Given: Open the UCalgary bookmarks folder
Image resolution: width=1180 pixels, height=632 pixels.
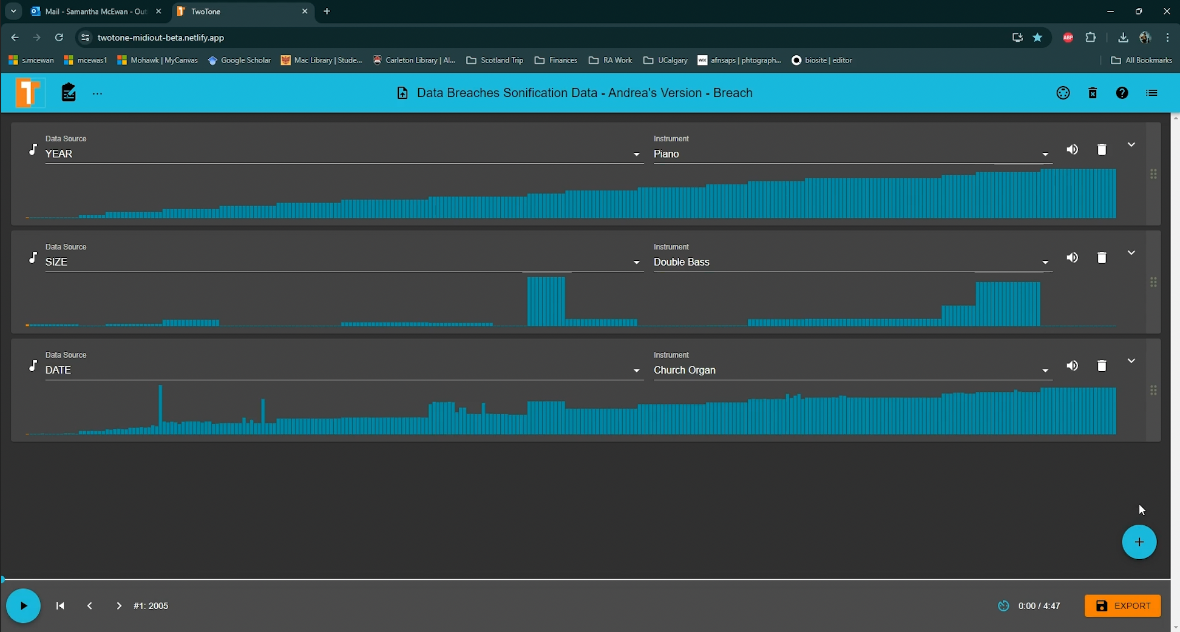Looking at the screenshot, I should point(665,60).
